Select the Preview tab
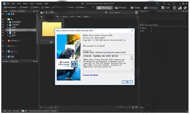 (6, 61)
